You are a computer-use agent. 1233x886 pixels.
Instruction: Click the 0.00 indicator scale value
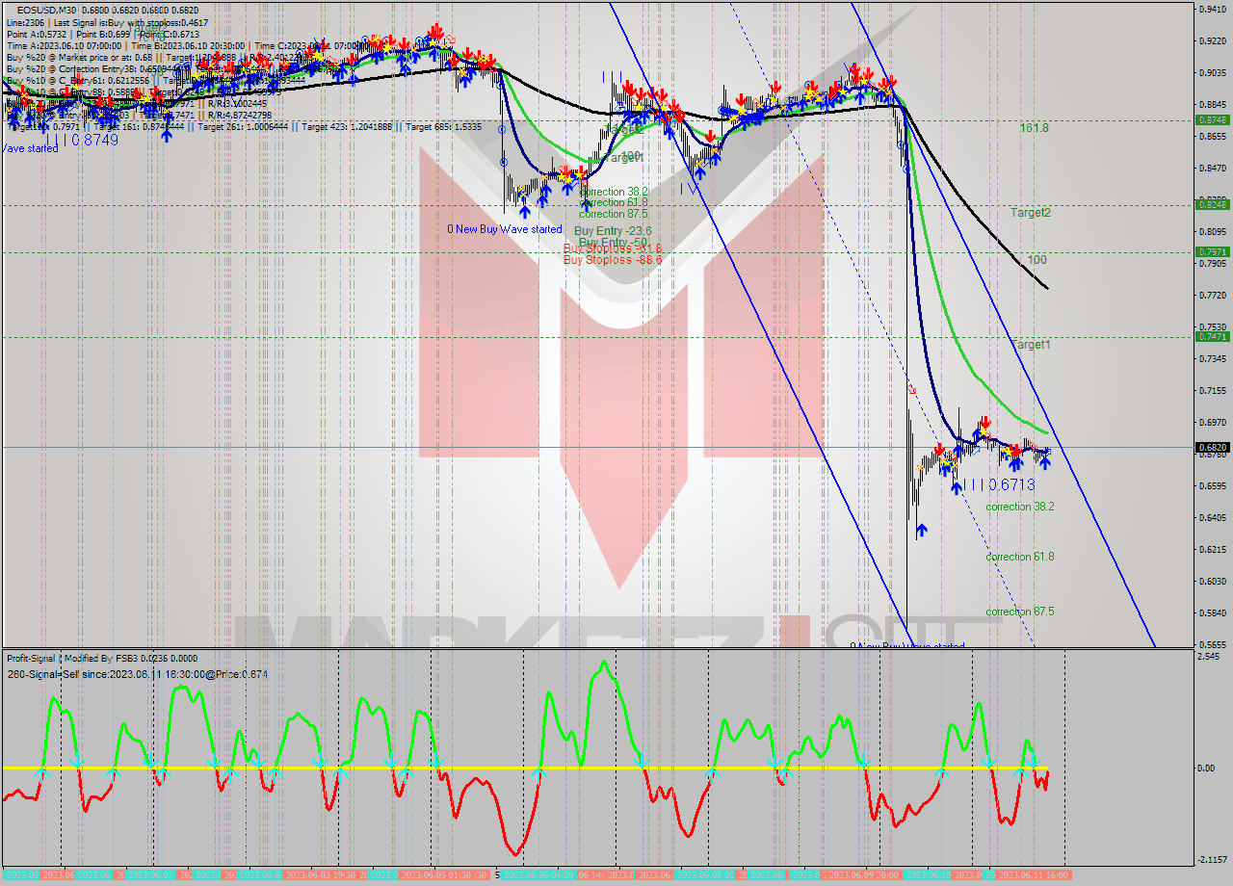pos(1206,769)
